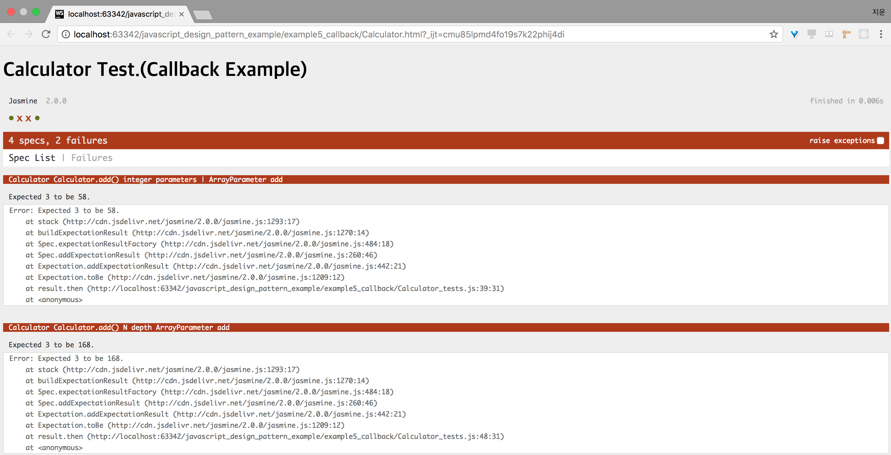Click the 'finished in 0.006s' duration text
This screenshot has height=455, width=891.
click(846, 101)
